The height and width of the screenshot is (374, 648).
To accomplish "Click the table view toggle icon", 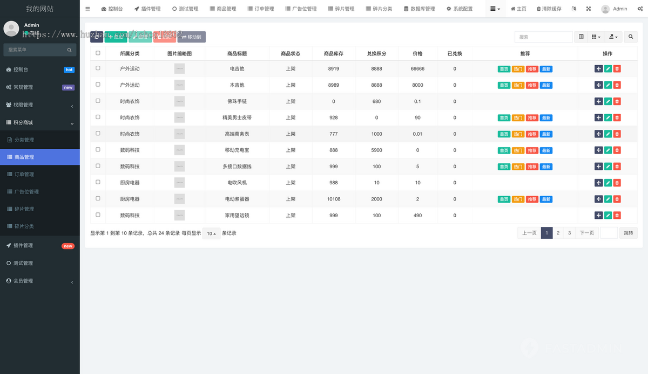I will [x=581, y=37].
